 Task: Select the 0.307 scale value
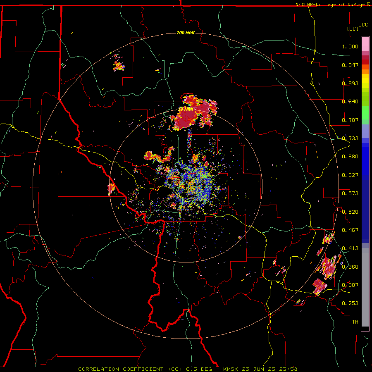coord(350,285)
